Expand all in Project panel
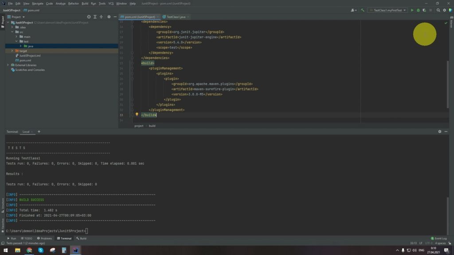Image resolution: width=454 pixels, height=255 pixels. point(95,17)
